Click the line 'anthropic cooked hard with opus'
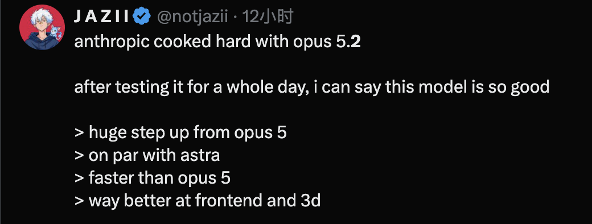Image resolution: width=592 pixels, height=224 pixels. pyautogui.click(x=203, y=42)
